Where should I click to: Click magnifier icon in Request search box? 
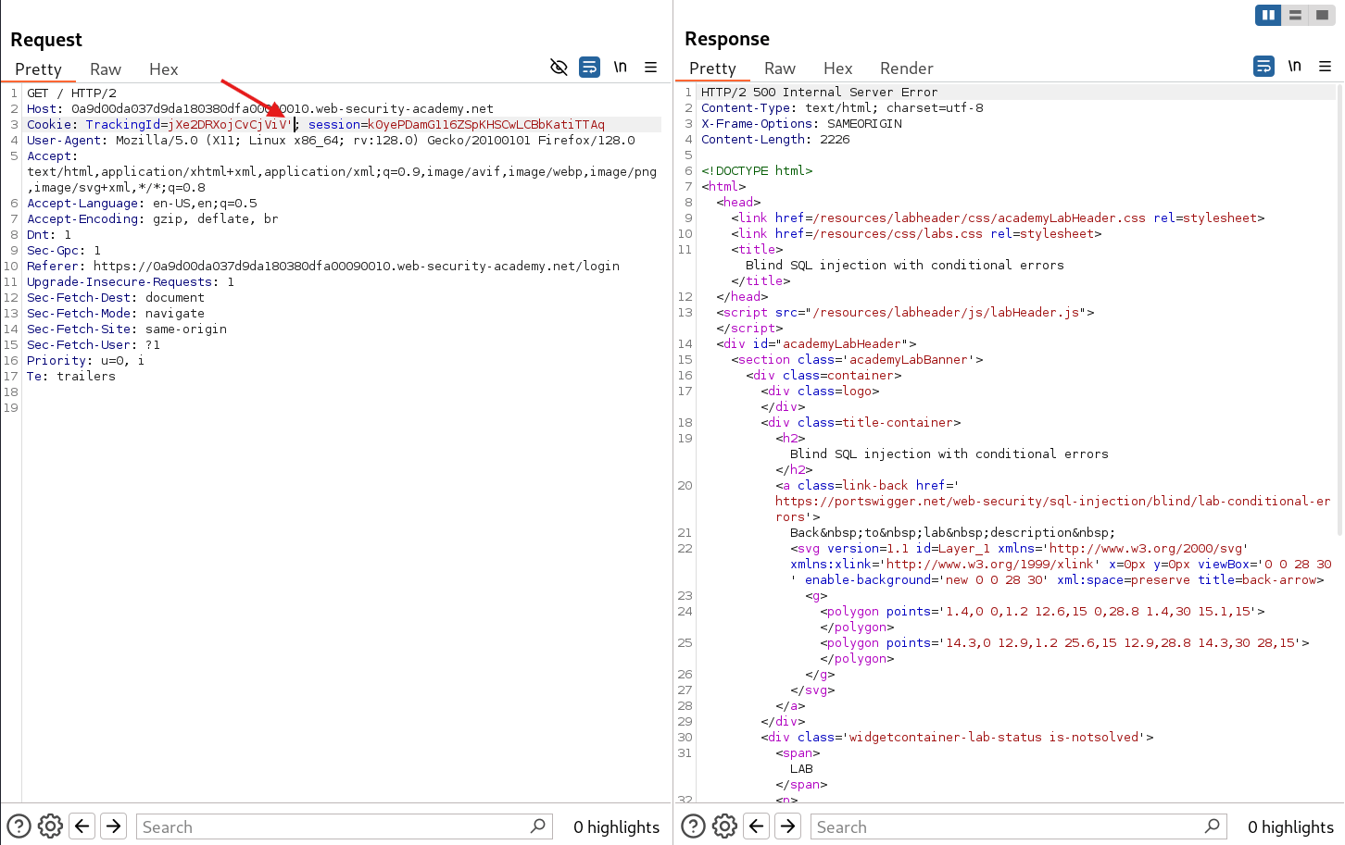[x=538, y=826]
